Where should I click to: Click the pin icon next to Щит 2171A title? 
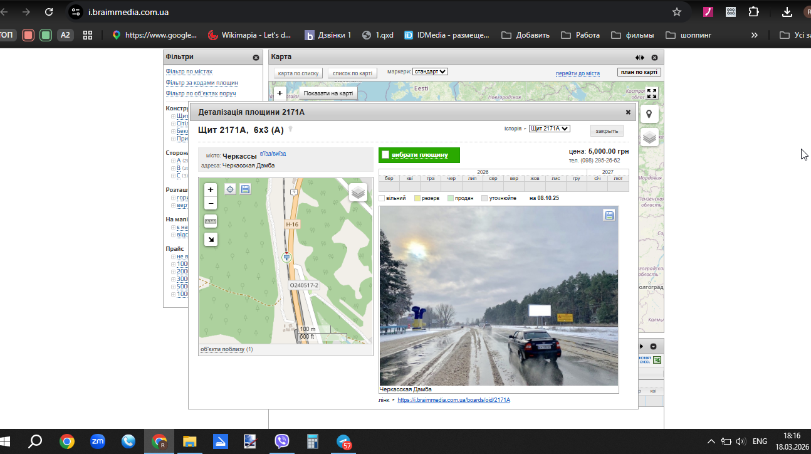point(290,130)
